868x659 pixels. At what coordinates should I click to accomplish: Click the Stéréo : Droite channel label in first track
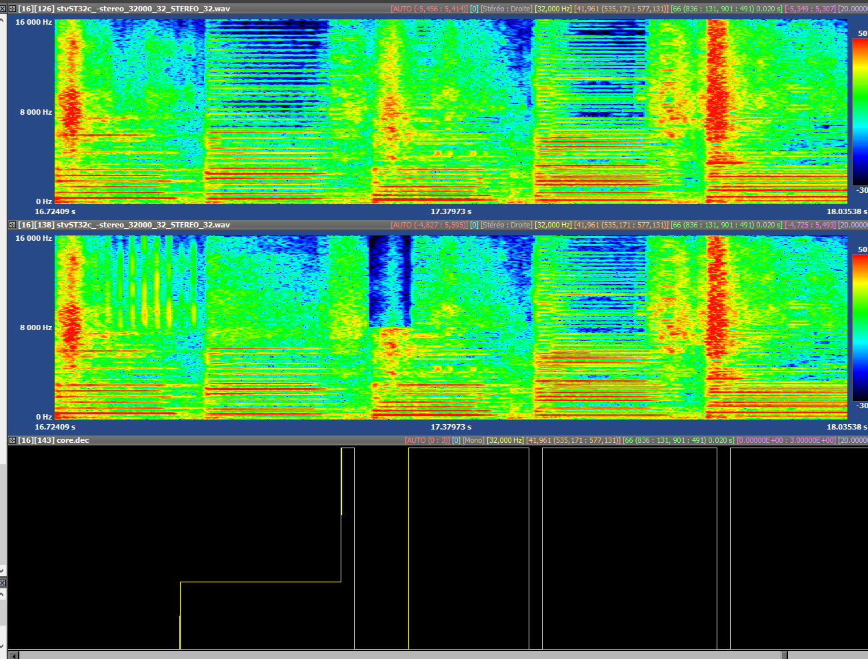point(506,9)
